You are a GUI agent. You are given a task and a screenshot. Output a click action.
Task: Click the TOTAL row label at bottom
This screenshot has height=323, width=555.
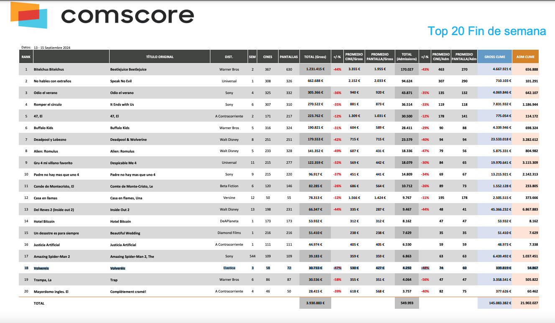click(x=39, y=303)
